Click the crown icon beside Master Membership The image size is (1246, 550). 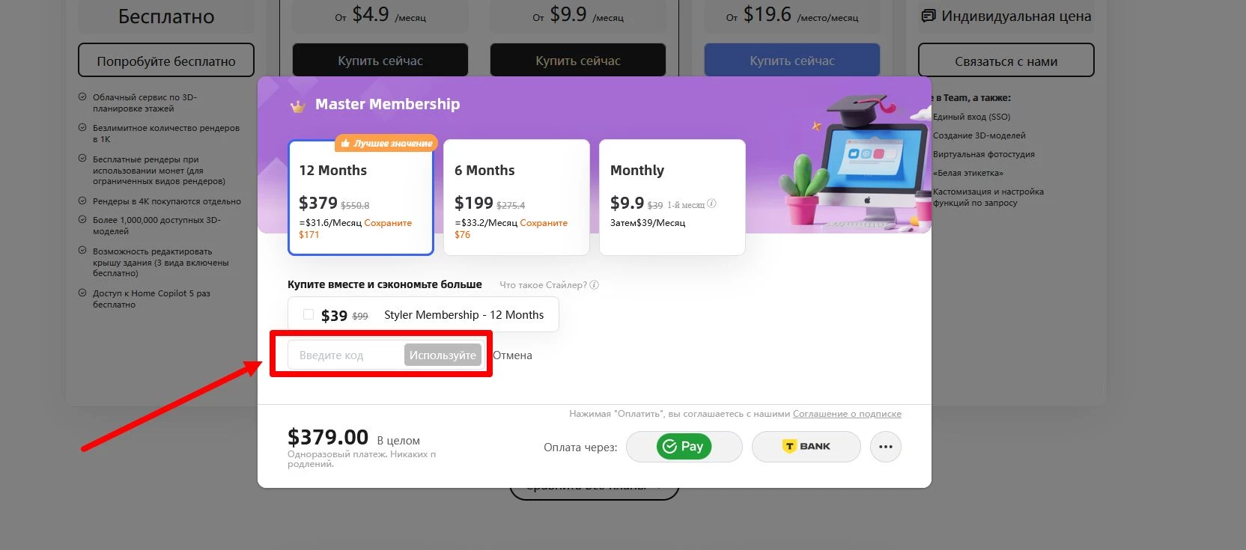tap(298, 106)
